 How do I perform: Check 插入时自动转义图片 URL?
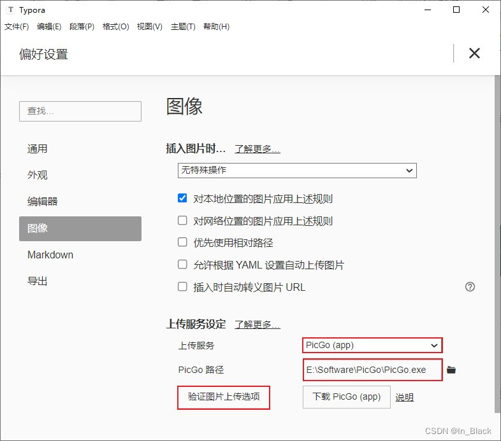coord(182,286)
